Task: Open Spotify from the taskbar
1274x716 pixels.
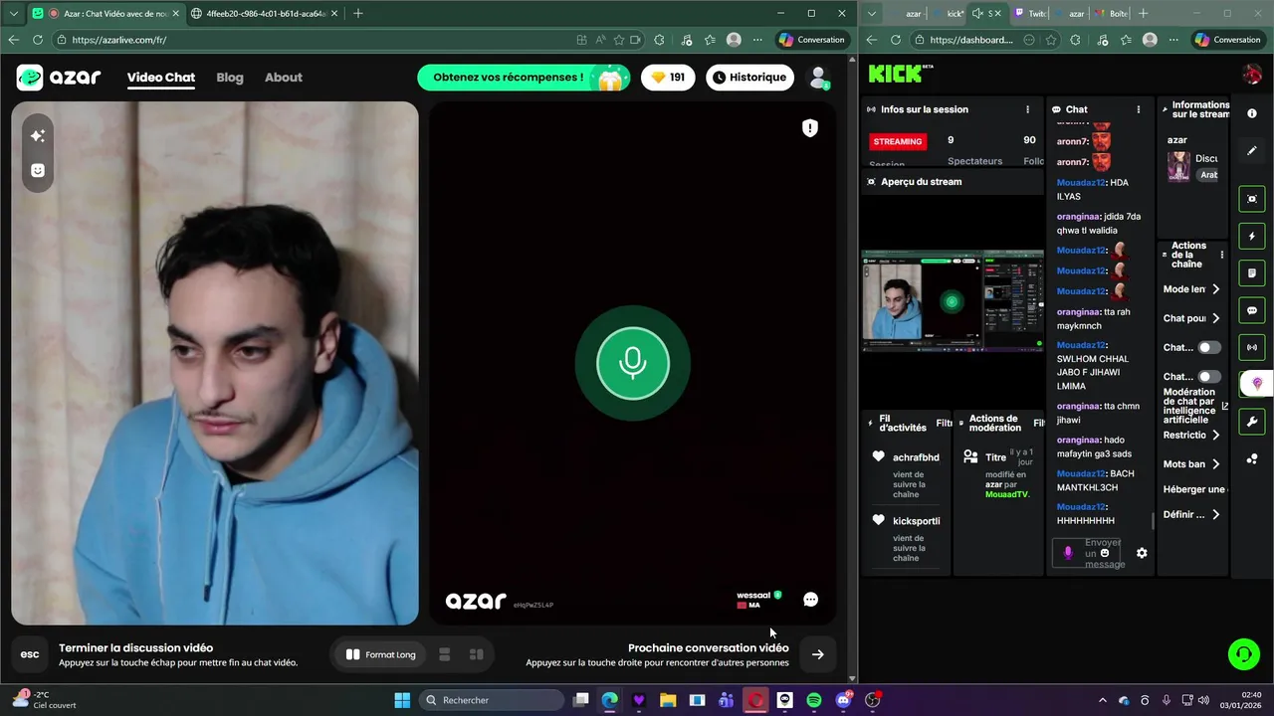Action: tap(814, 700)
